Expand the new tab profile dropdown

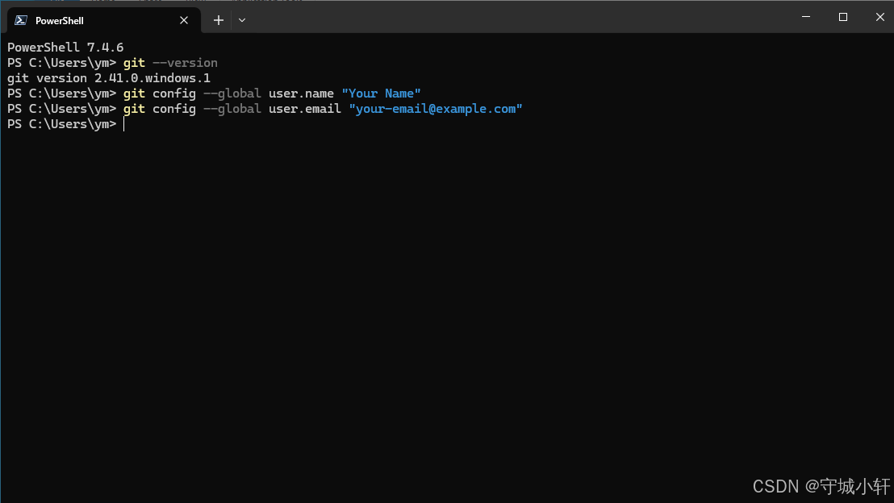pyautogui.click(x=242, y=20)
